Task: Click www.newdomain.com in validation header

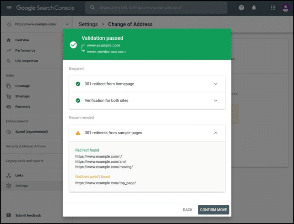Action: click(106, 52)
